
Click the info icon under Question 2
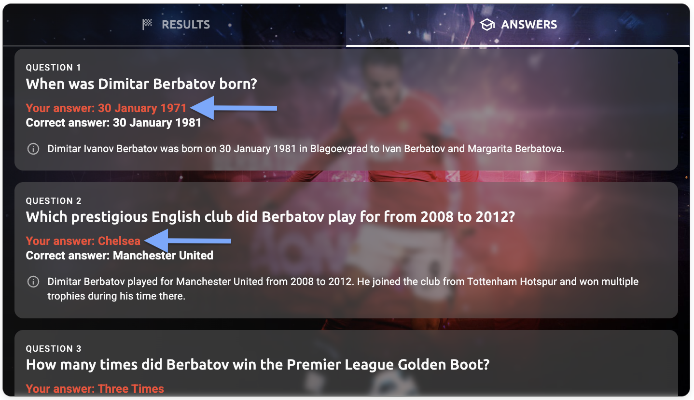point(33,282)
